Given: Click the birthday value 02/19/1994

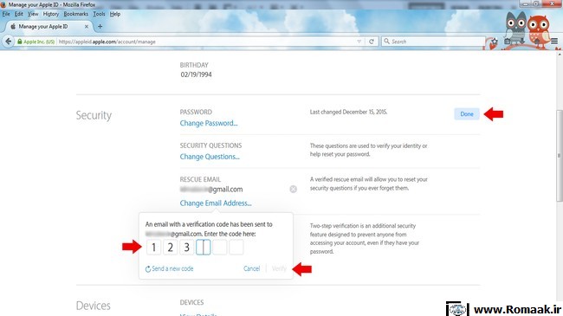Looking at the screenshot, I should [x=196, y=74].
